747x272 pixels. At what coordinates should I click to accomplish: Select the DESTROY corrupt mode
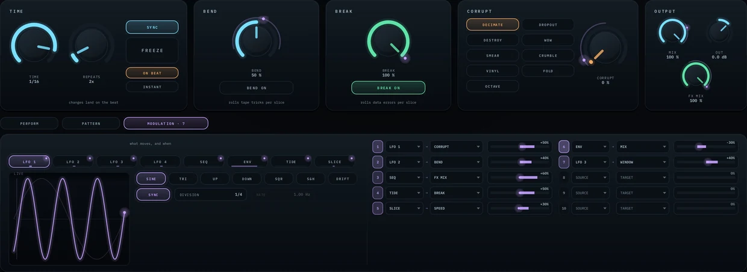click(492, 40)
